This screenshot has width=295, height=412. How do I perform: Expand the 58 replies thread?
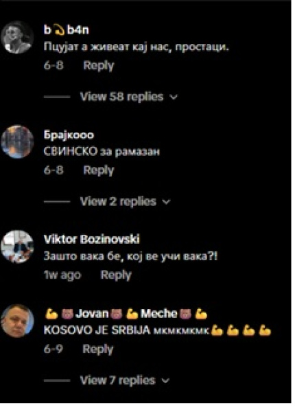click(x=121, y=97)
